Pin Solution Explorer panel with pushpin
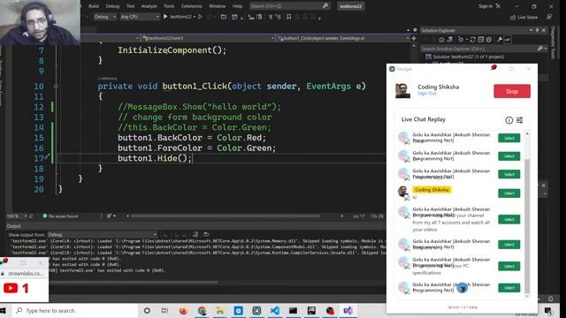This screenshot has width=566, height=318. click(x=537, y=31)
